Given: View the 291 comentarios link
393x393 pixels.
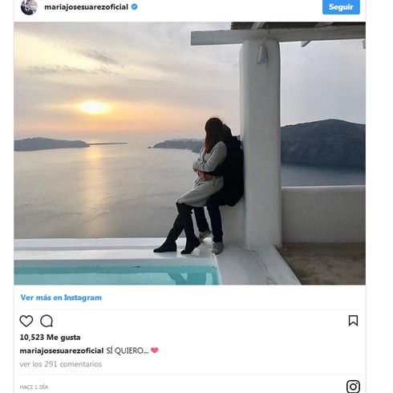Looking at the screenshot, I should pyautogui.click(x=61, y=364).
